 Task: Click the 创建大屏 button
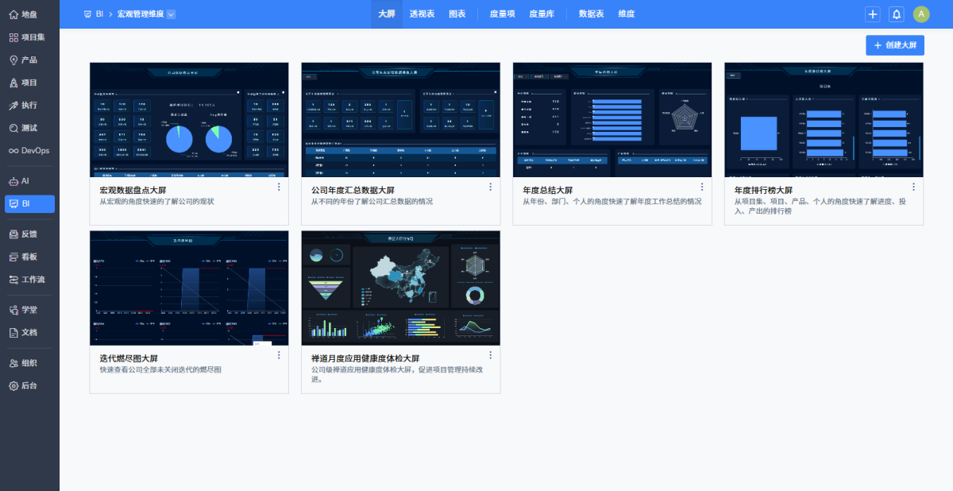894,45
